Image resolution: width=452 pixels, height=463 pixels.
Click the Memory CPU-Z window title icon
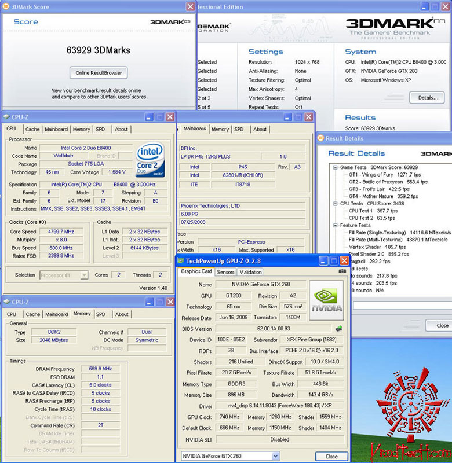6,302
